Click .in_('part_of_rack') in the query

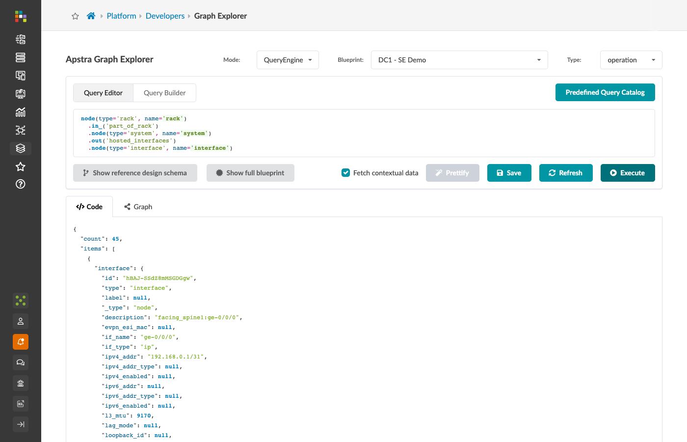point(123,126)
